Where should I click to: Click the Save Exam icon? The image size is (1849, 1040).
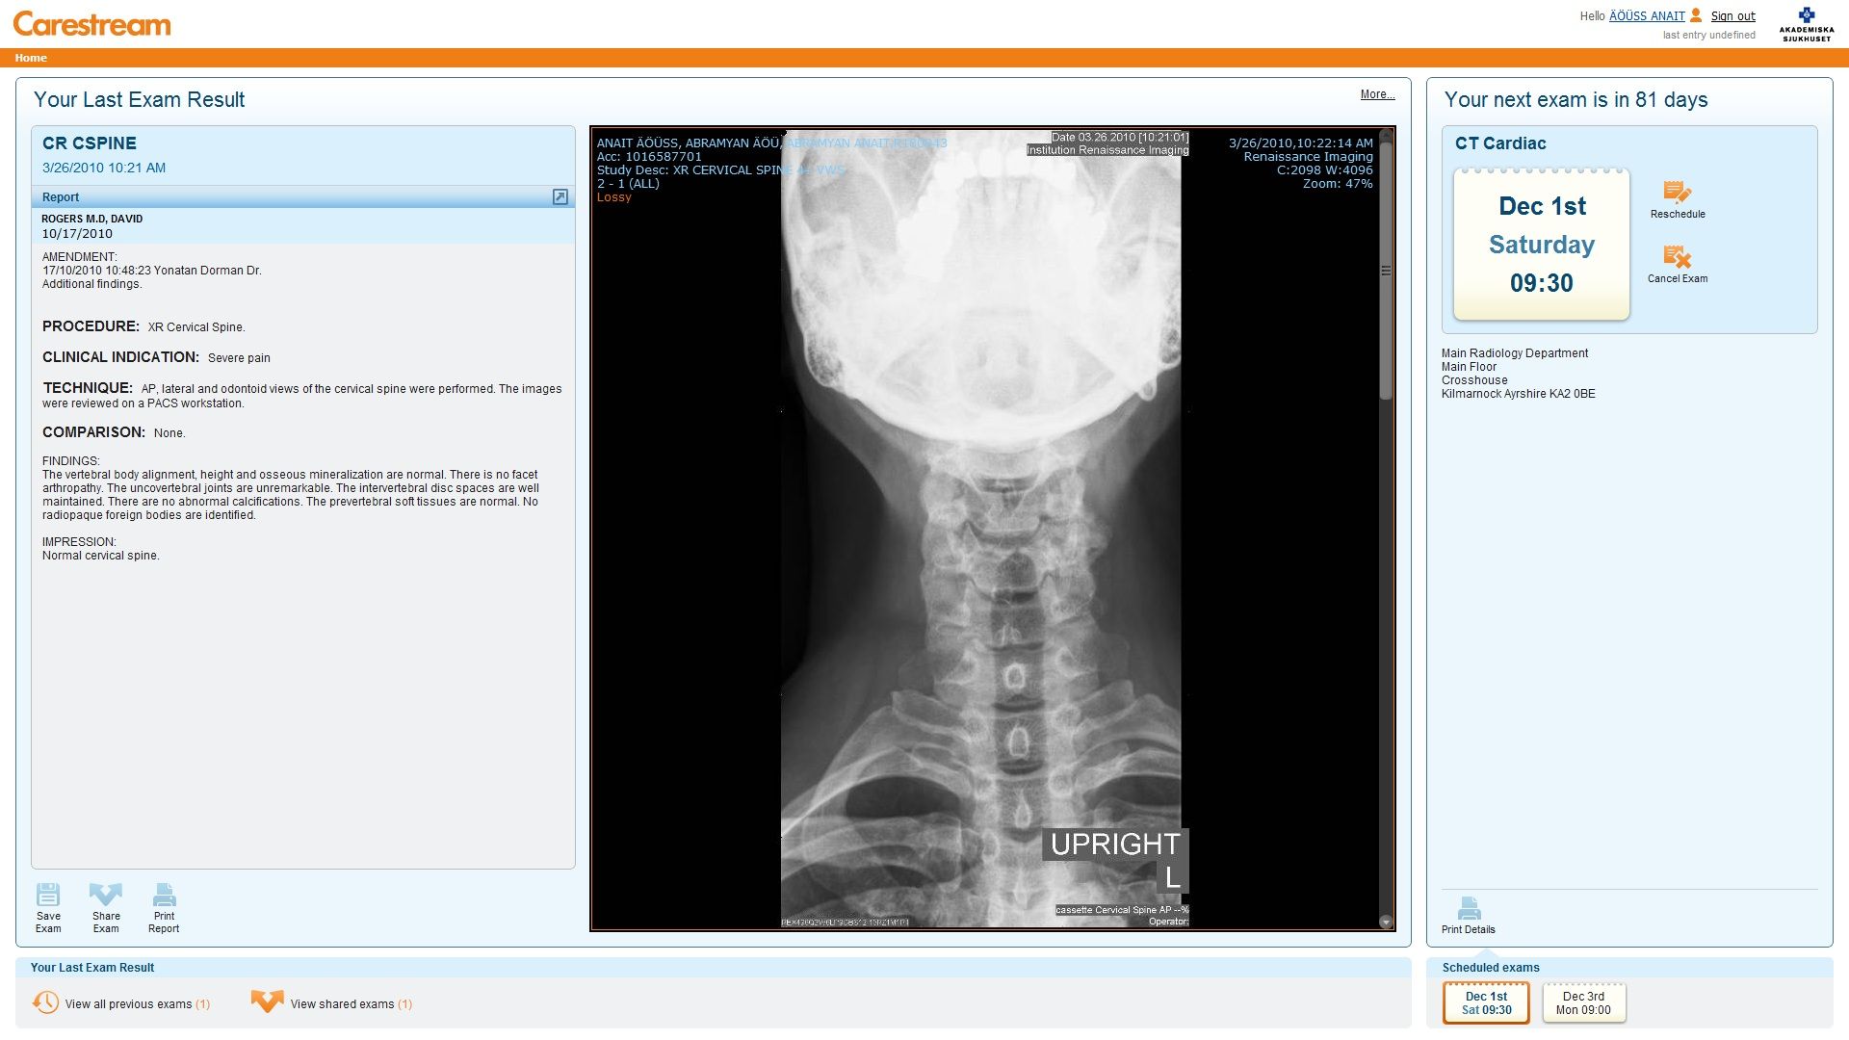[48, 895]
